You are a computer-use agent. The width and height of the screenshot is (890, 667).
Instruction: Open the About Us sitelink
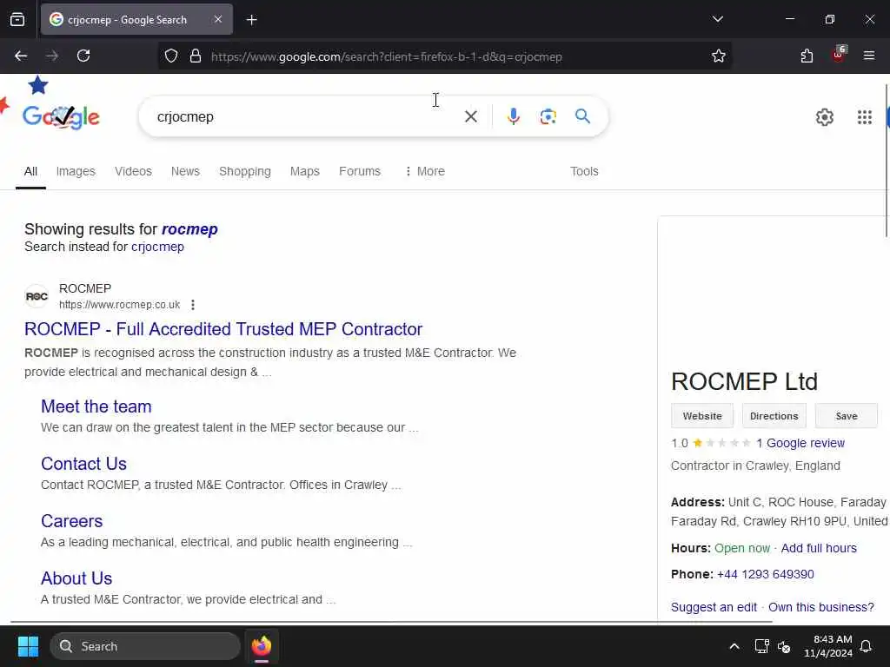coord(76,578)
